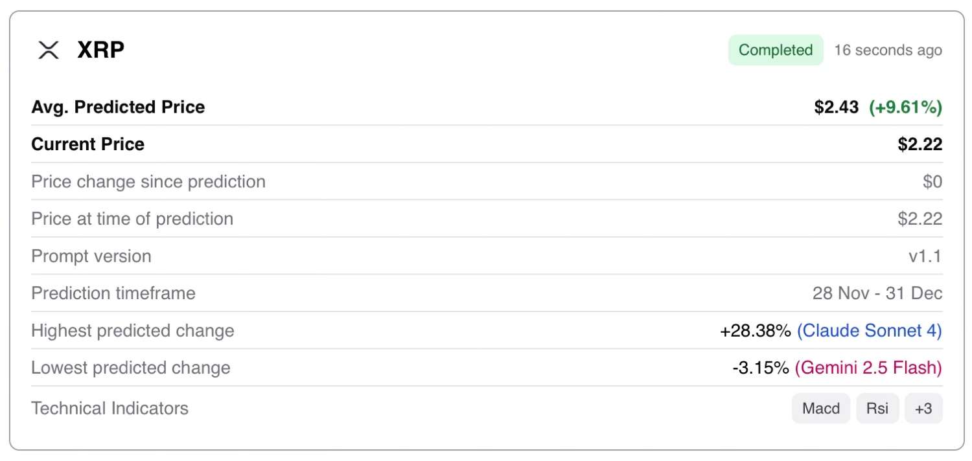Click the Avg. Predicted Price label

pyautogui.click(x=118, y=107)
